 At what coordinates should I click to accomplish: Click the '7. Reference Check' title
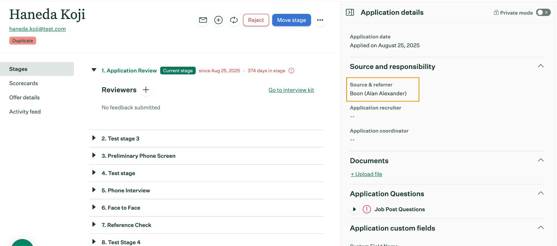click(x=126, y=225)
